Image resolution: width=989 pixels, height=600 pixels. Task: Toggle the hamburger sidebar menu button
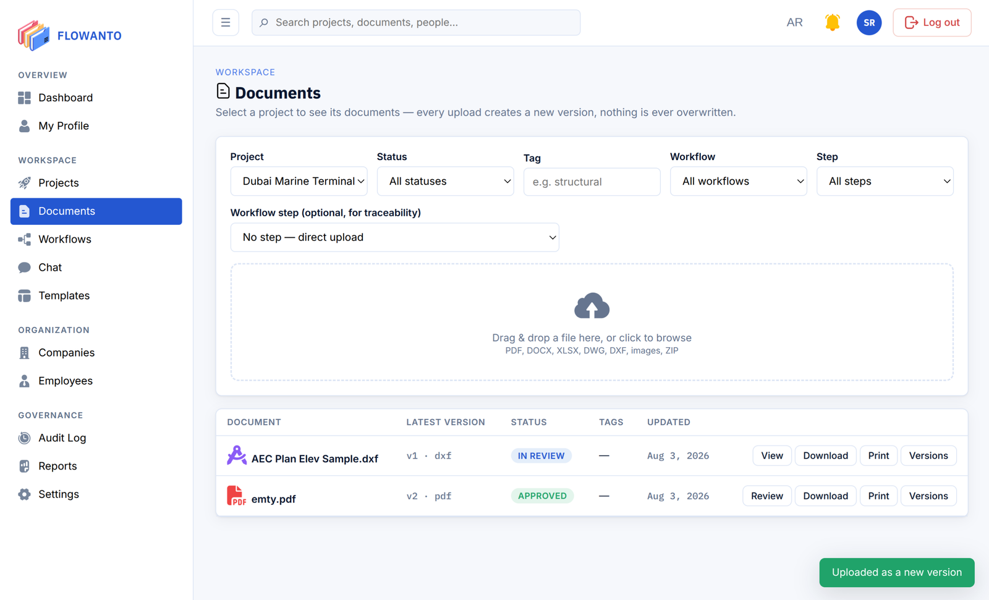tap(226, 22)
